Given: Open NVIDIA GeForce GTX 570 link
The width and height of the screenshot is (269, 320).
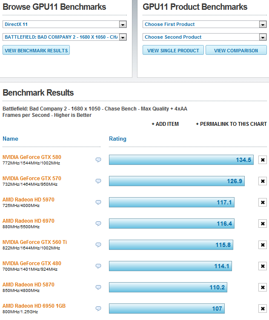Looking at the screenshot, I should pyautogui.click(x=32, y=178).
